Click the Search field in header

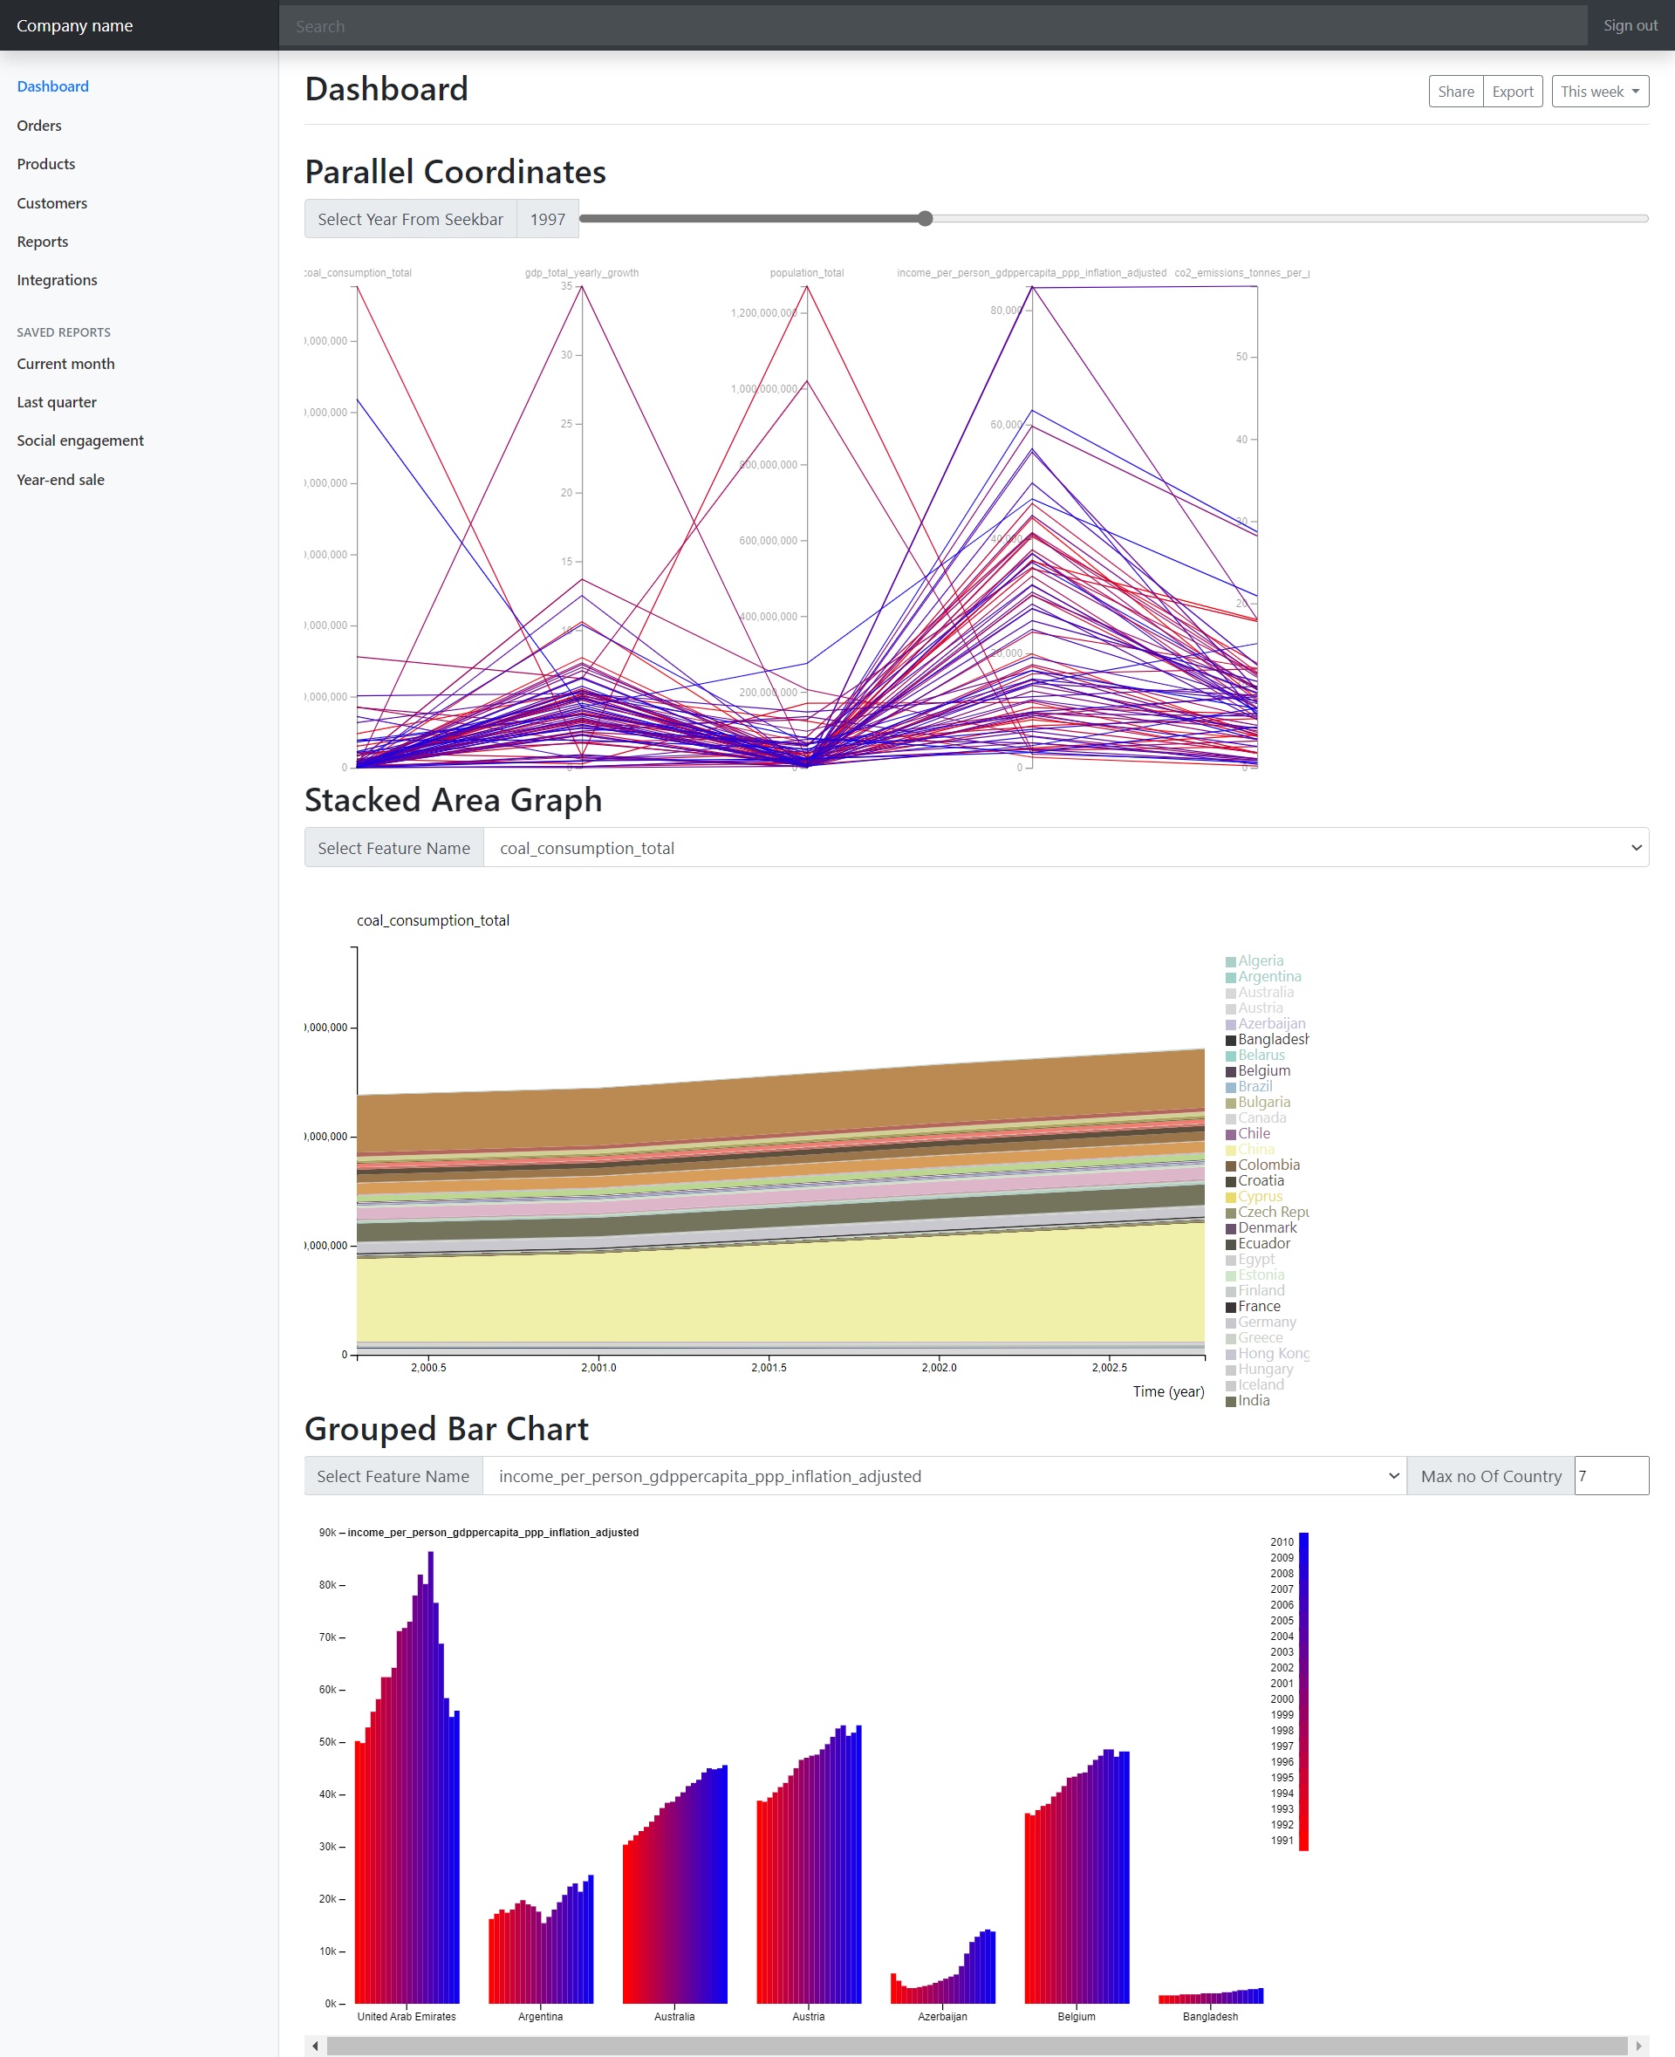tap(932, 26)
